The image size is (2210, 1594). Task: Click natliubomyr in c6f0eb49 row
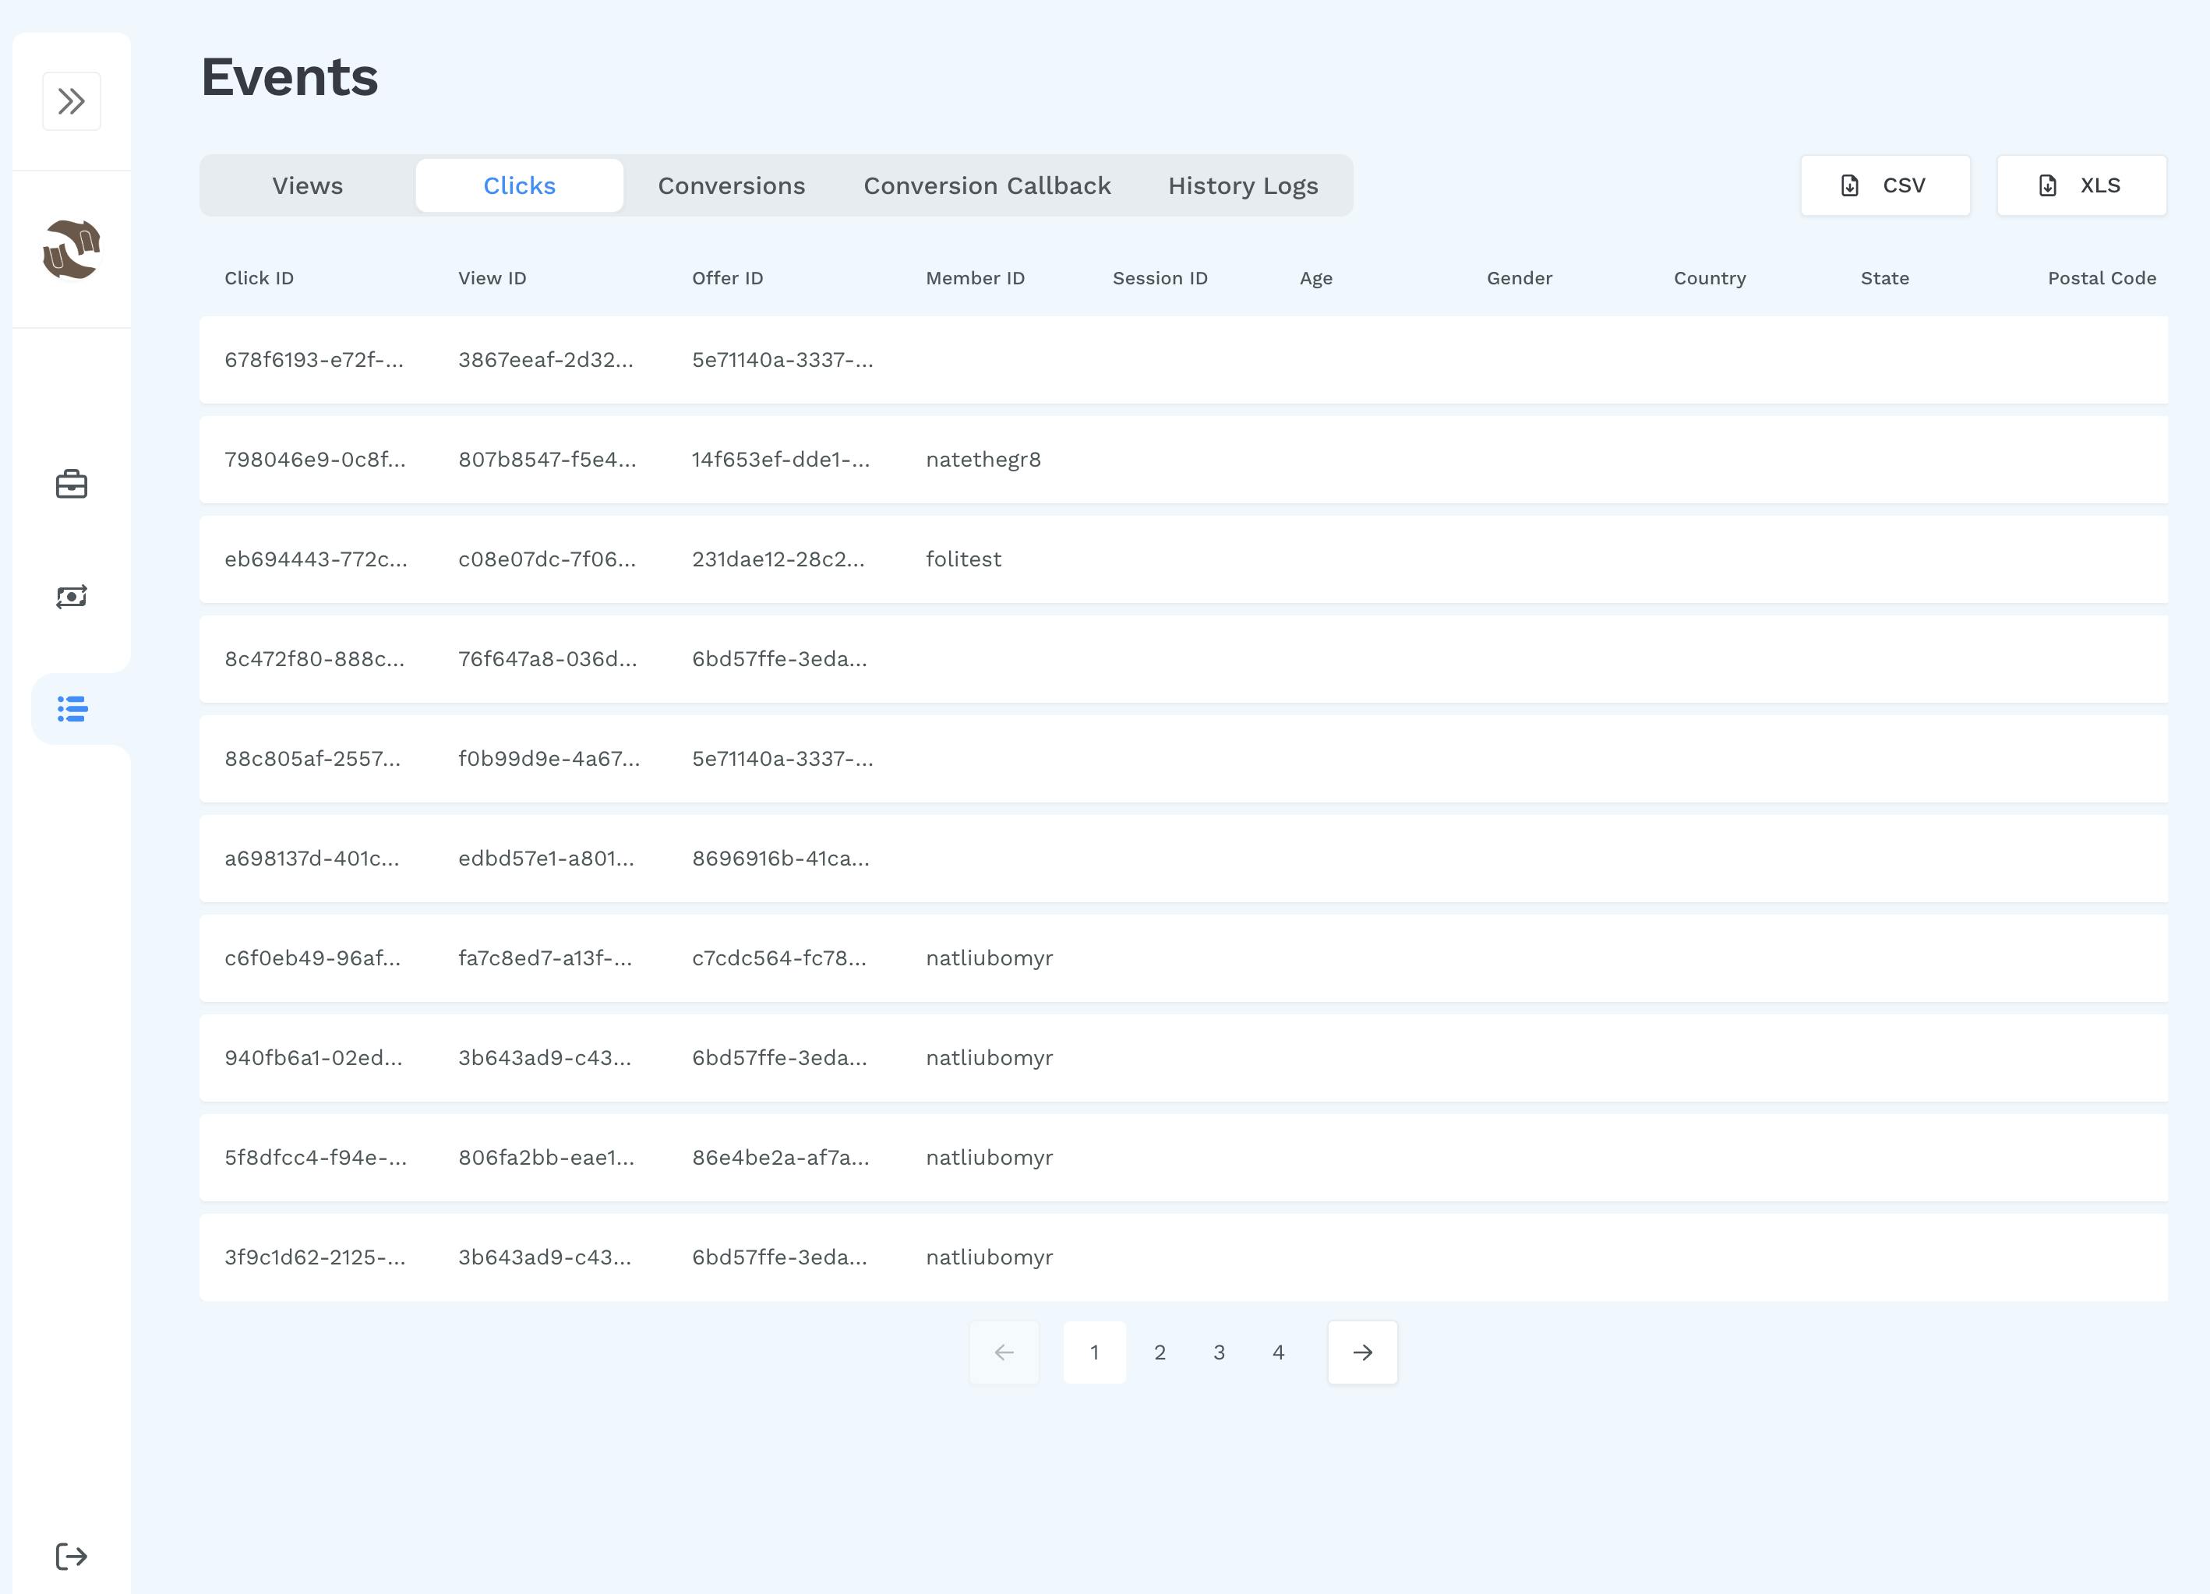[989, 957]
